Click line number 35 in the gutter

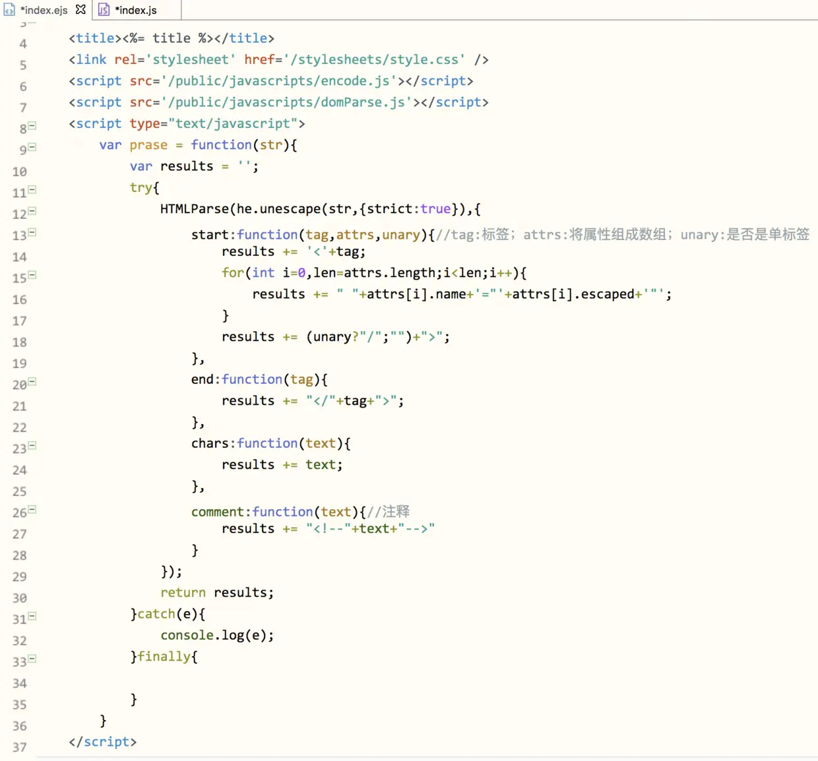pyautogui.click(x=20, y=704)
